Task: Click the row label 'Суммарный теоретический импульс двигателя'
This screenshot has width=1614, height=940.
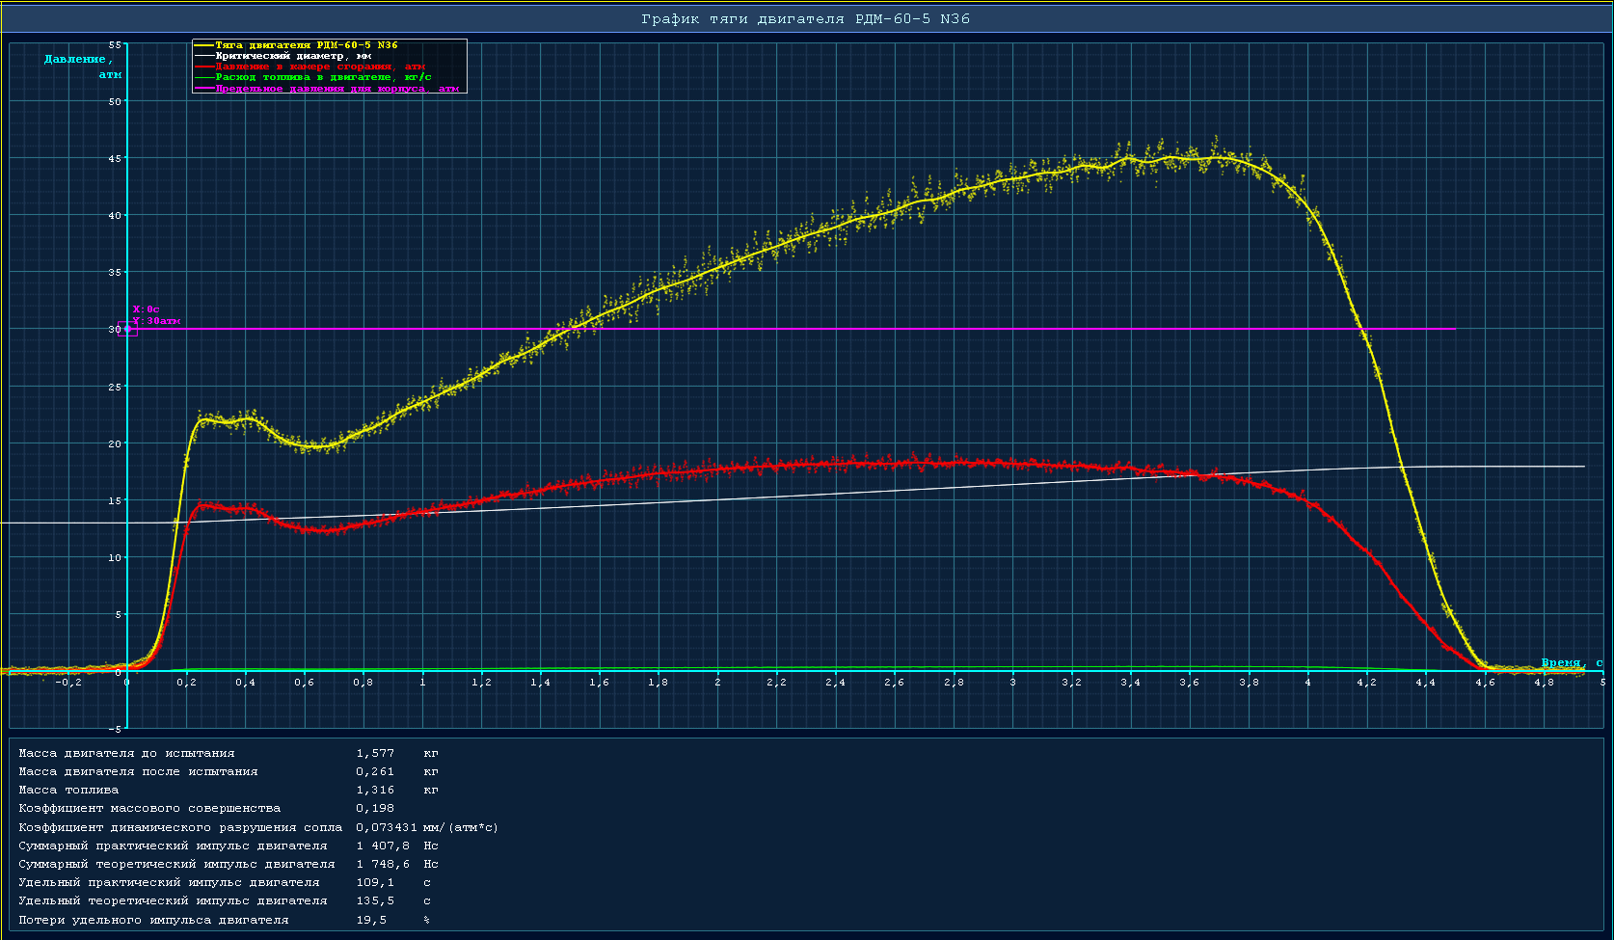Action: click(176, 864)
